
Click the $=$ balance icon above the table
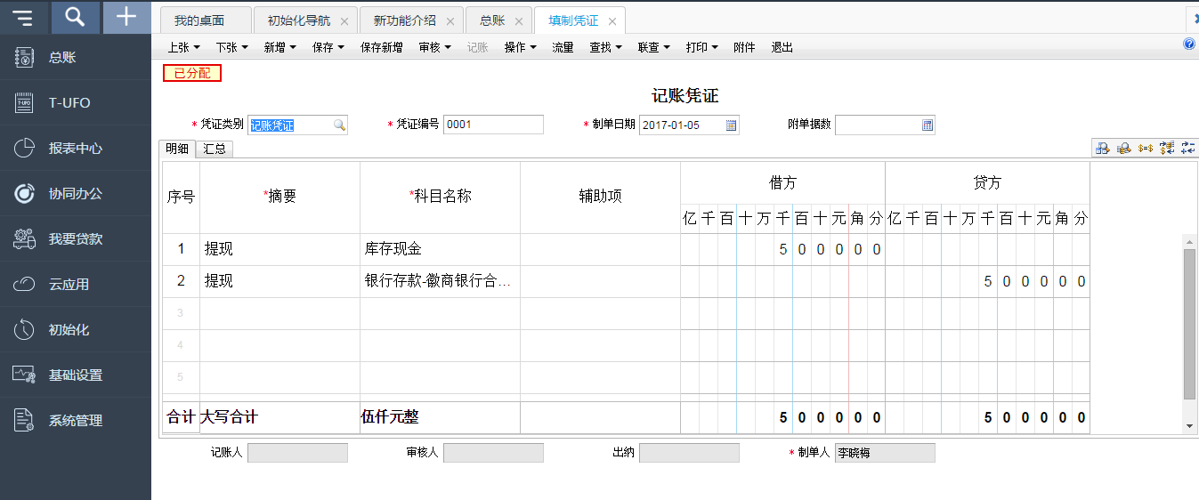pyautogui.click(x=1146, y=149)
